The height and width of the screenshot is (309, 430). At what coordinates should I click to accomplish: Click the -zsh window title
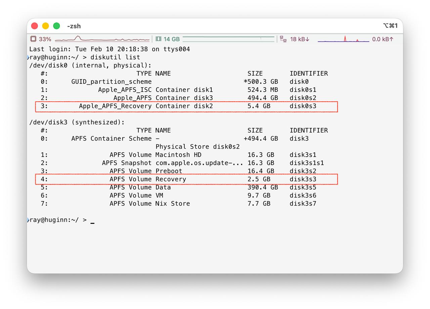click(x=74, y=26)
